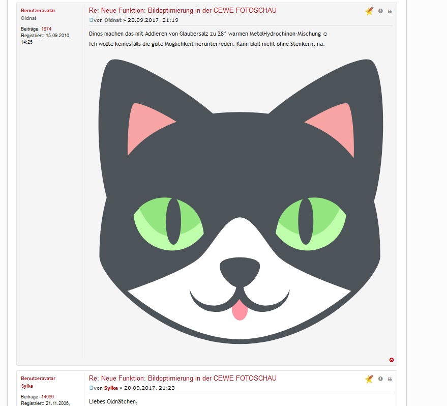Open Oldnat's profile from the post byline

tap(113, 20)
